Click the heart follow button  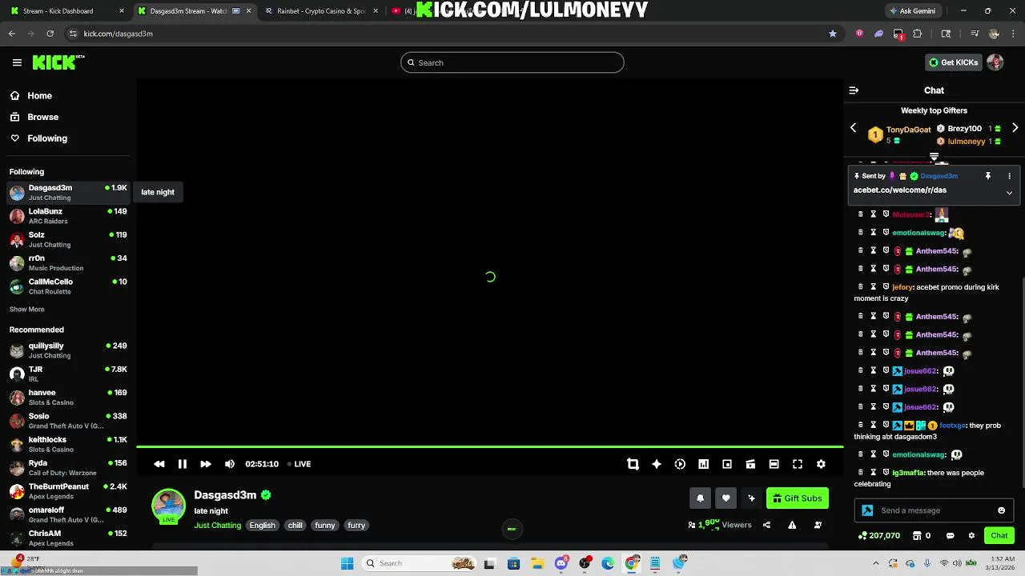(726, 498)
